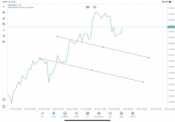Viewport: 175px width, 122px height.
Task: Select the upper red trendline's middle point
Action: (103, 47)
